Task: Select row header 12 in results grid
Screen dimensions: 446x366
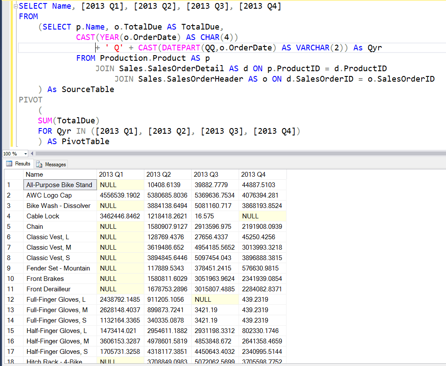Action: 11,299
